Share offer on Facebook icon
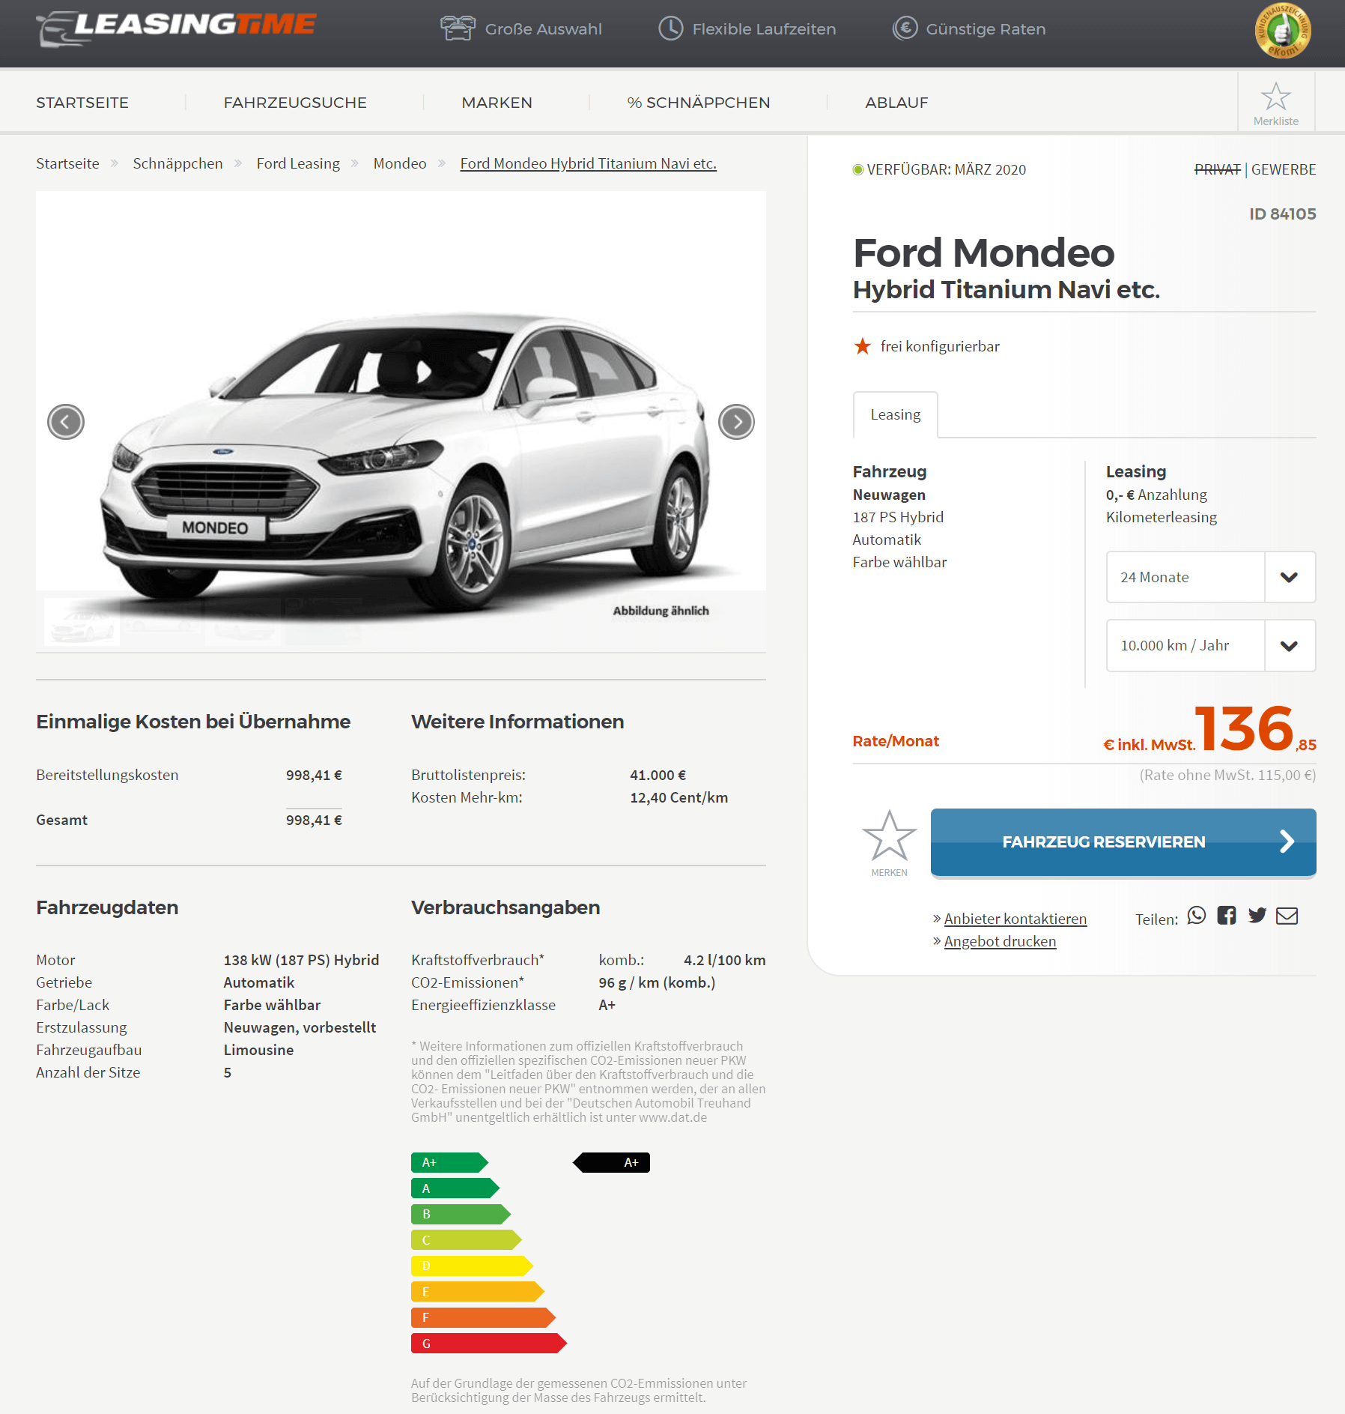 [x=1227, y=915]
